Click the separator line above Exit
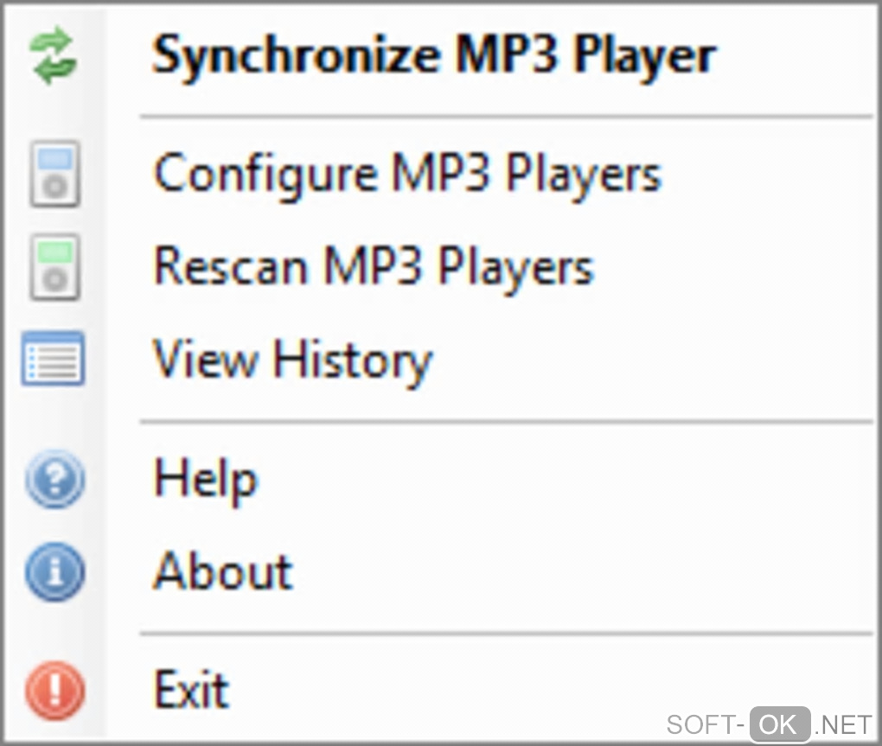Viewport: 882px width, 746px height. coord(507,633)
